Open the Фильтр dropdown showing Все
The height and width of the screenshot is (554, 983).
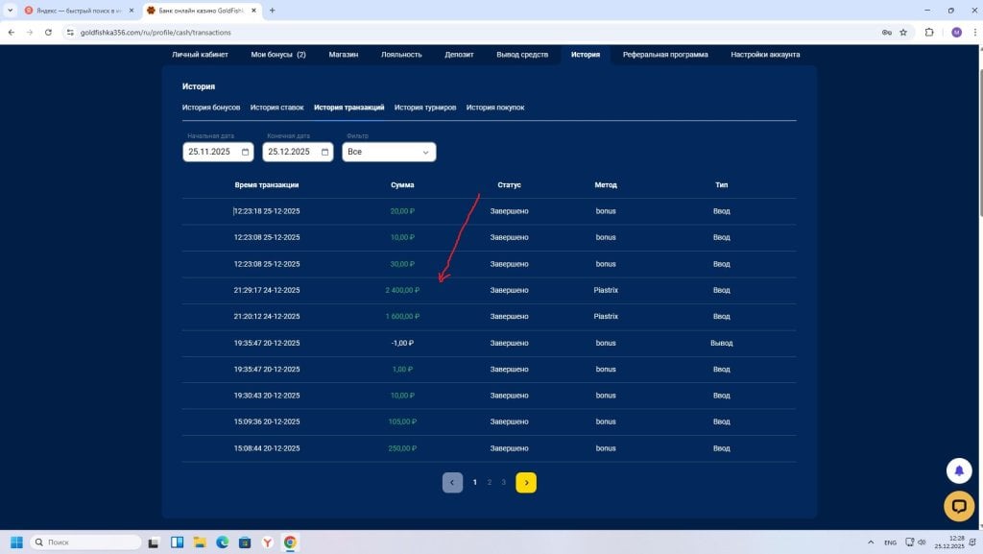pos(389,152)
